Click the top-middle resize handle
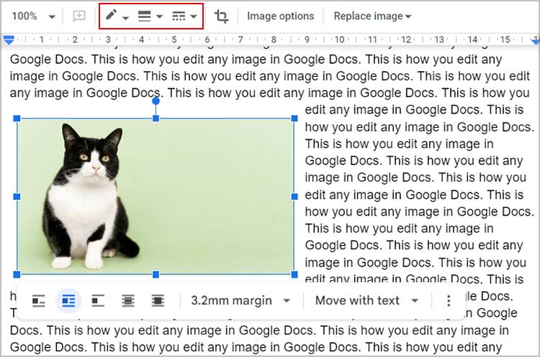 tap(156, 119)
